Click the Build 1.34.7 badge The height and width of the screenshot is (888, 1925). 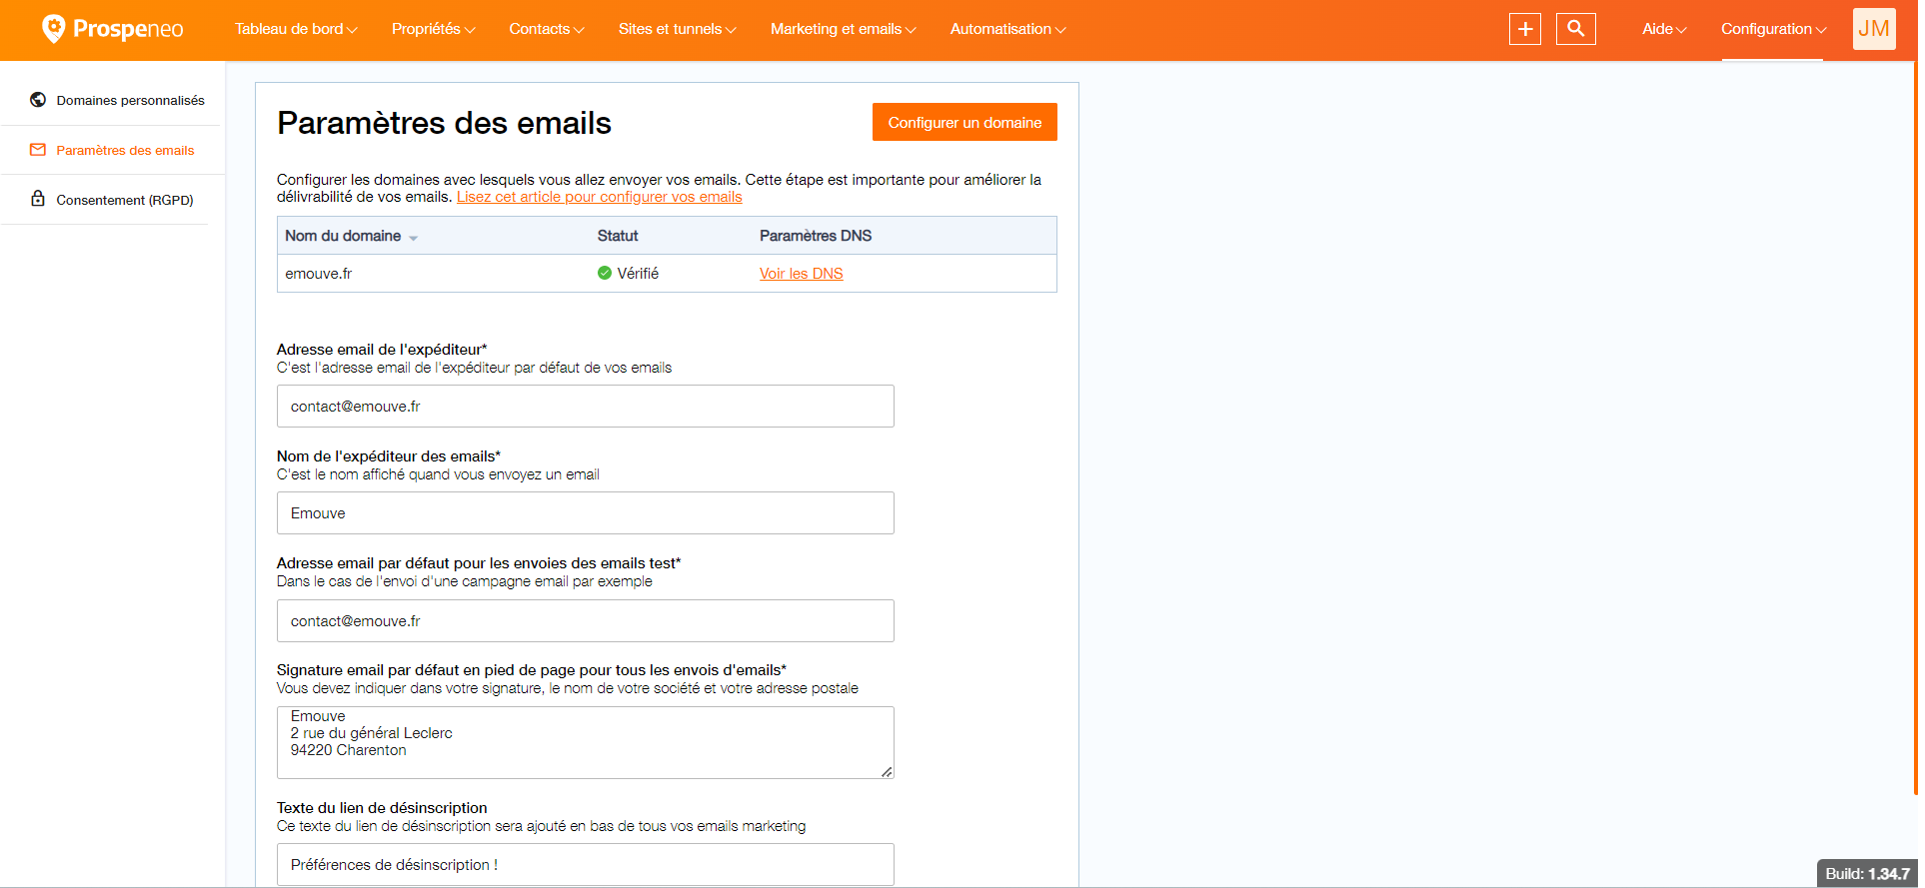click(1867, 873)
